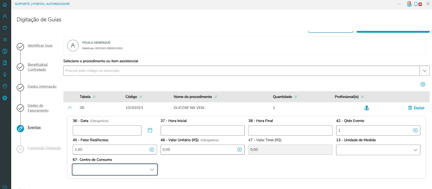Screen dimensions: 432x189
Task: Click the Hora Inicial input field
Action: pos(202,130)
